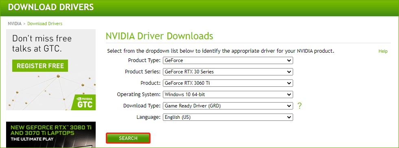Click the 'Select from the dropdown list' instruction text
Screen dimensions: 399x148
[x=221, y=51]
